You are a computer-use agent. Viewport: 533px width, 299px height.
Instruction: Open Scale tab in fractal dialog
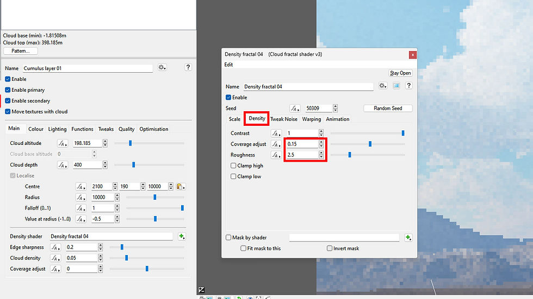[x=234, y=119]
